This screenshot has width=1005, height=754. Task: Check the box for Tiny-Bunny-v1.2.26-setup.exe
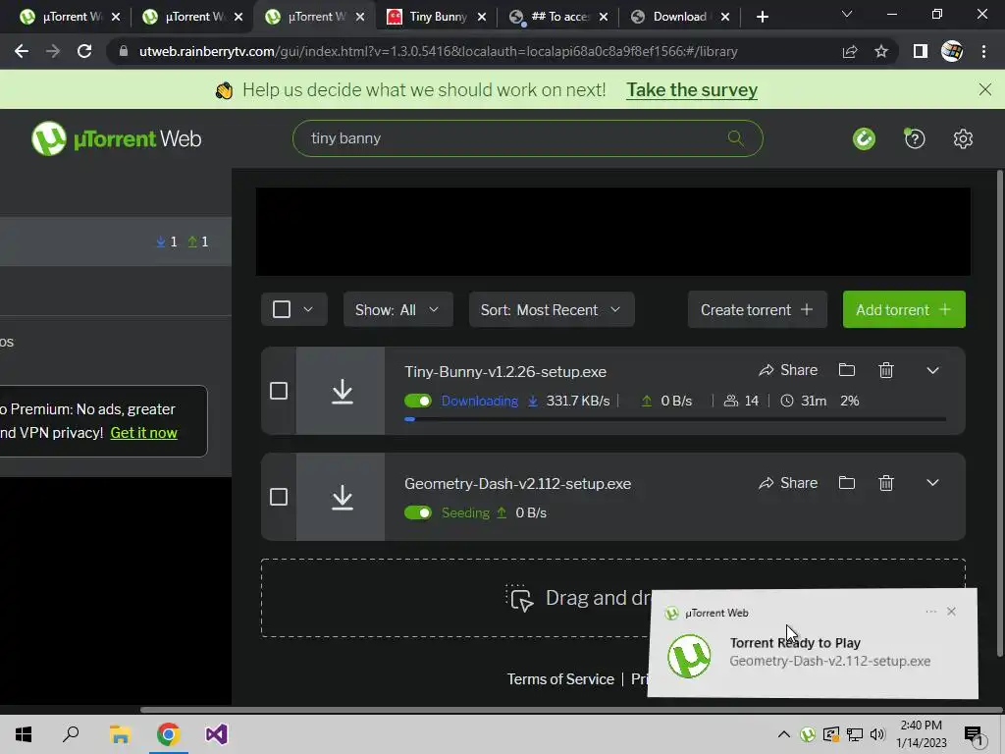(x=278, y=391)
